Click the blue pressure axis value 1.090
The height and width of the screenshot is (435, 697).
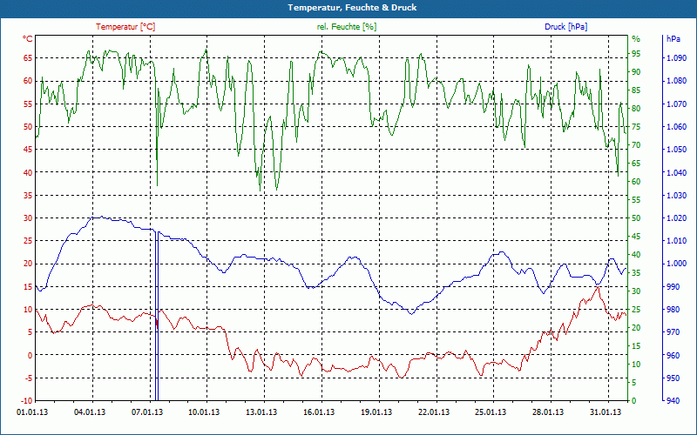pos(677,57)
